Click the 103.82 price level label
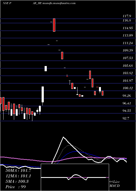The height and width of the screenshot is (191, 136). (128, 73)
